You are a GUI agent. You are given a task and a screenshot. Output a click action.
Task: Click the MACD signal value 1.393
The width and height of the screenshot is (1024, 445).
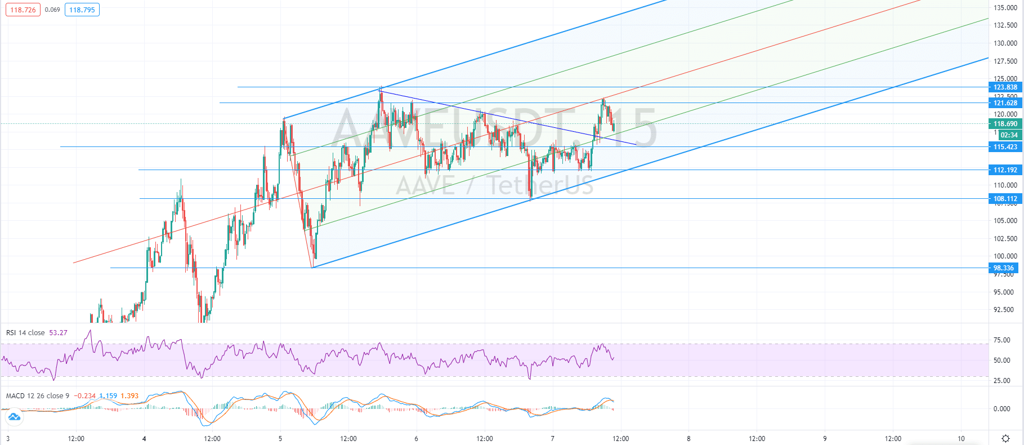[129, 396]
